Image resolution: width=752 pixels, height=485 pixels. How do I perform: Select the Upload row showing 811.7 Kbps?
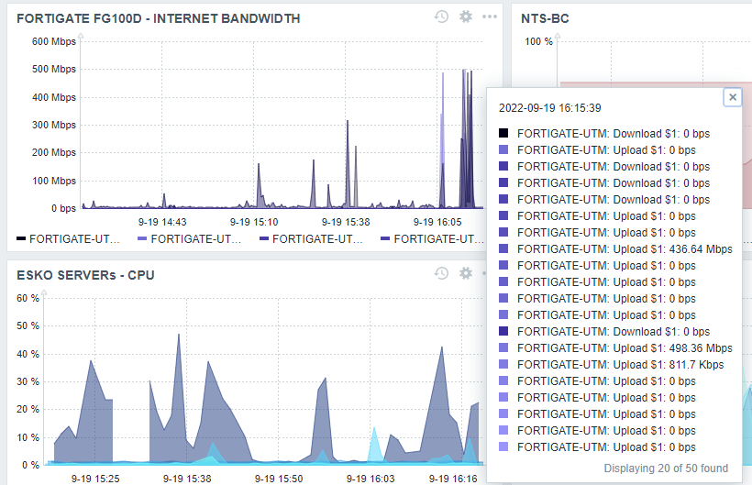[620, 365]
